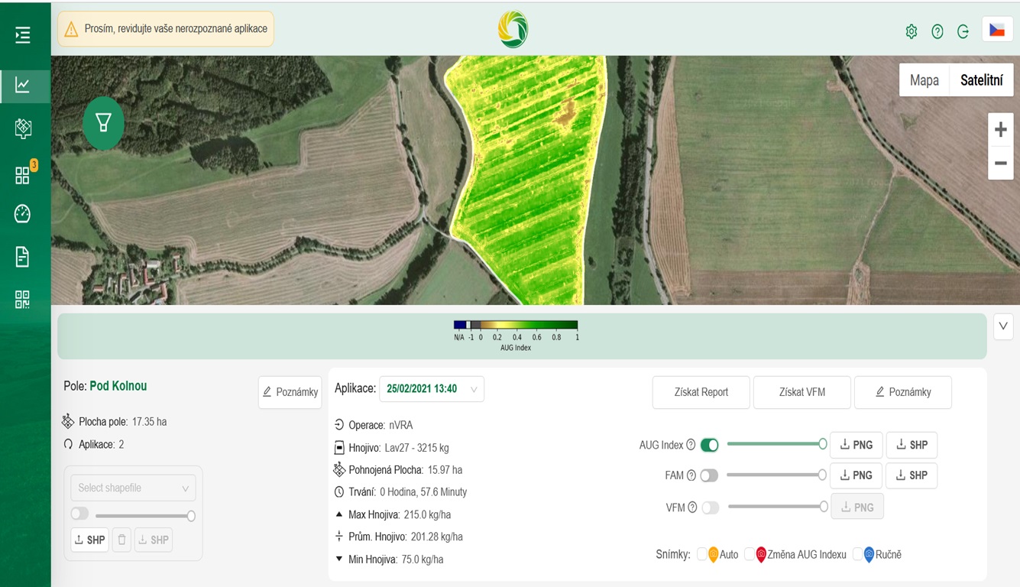Check the Auto snapshots checkbox
This screenshot has width=1020, height=587.
tap(702, 554)
